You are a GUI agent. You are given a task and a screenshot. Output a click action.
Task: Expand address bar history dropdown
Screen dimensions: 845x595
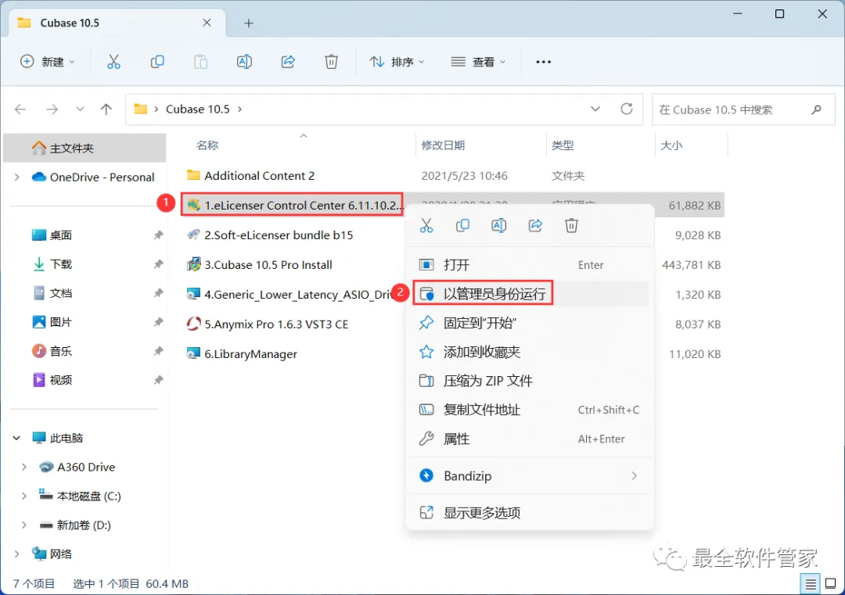click(595, 109)
